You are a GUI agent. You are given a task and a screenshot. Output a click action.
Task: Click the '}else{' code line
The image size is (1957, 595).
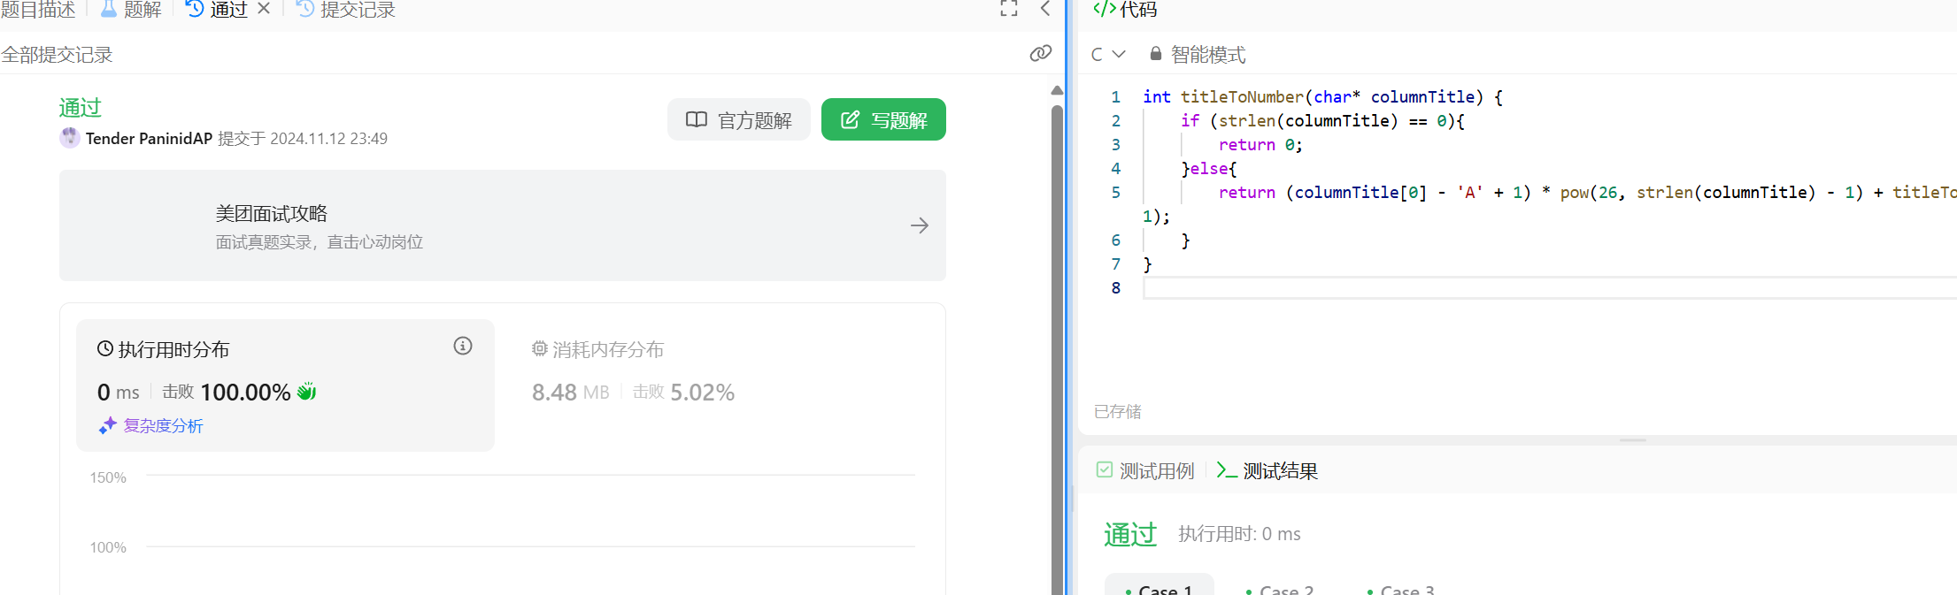pyautogui.click(x=1209, y=169)
